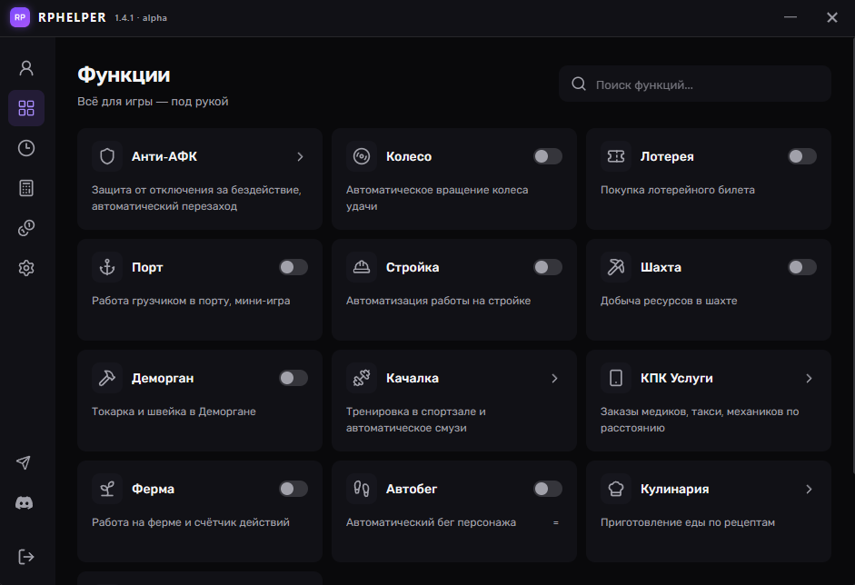The image size is (855, 585).
Task: Click the Автобег card title
Action: (x=412, y=489)
